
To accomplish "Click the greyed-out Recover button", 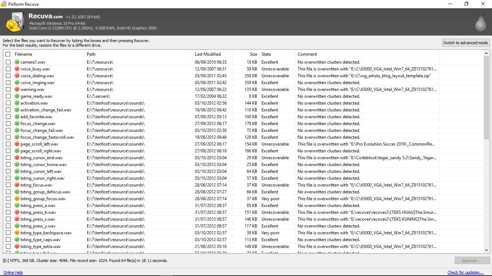I will coord(472,261).
